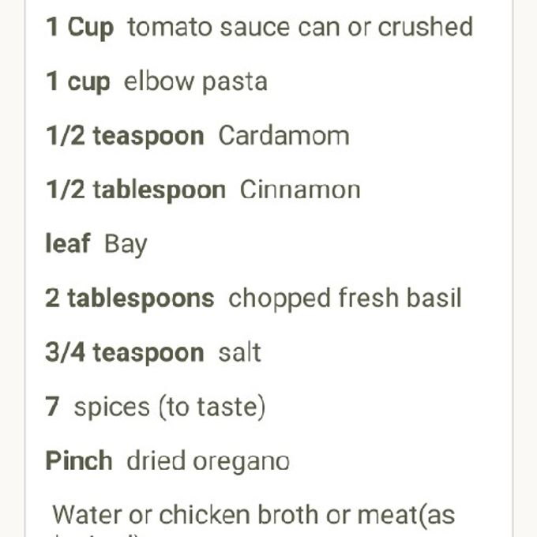Image resolution: width=537 pixels, height=537 pixels.
Task: Tap the bold 'leaf' unit label
Action: click(x=68, y=243)
